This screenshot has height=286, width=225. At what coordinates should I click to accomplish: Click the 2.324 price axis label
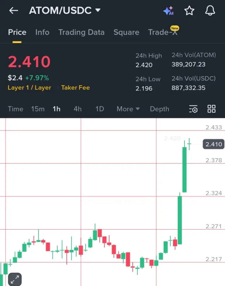[214, 193]
